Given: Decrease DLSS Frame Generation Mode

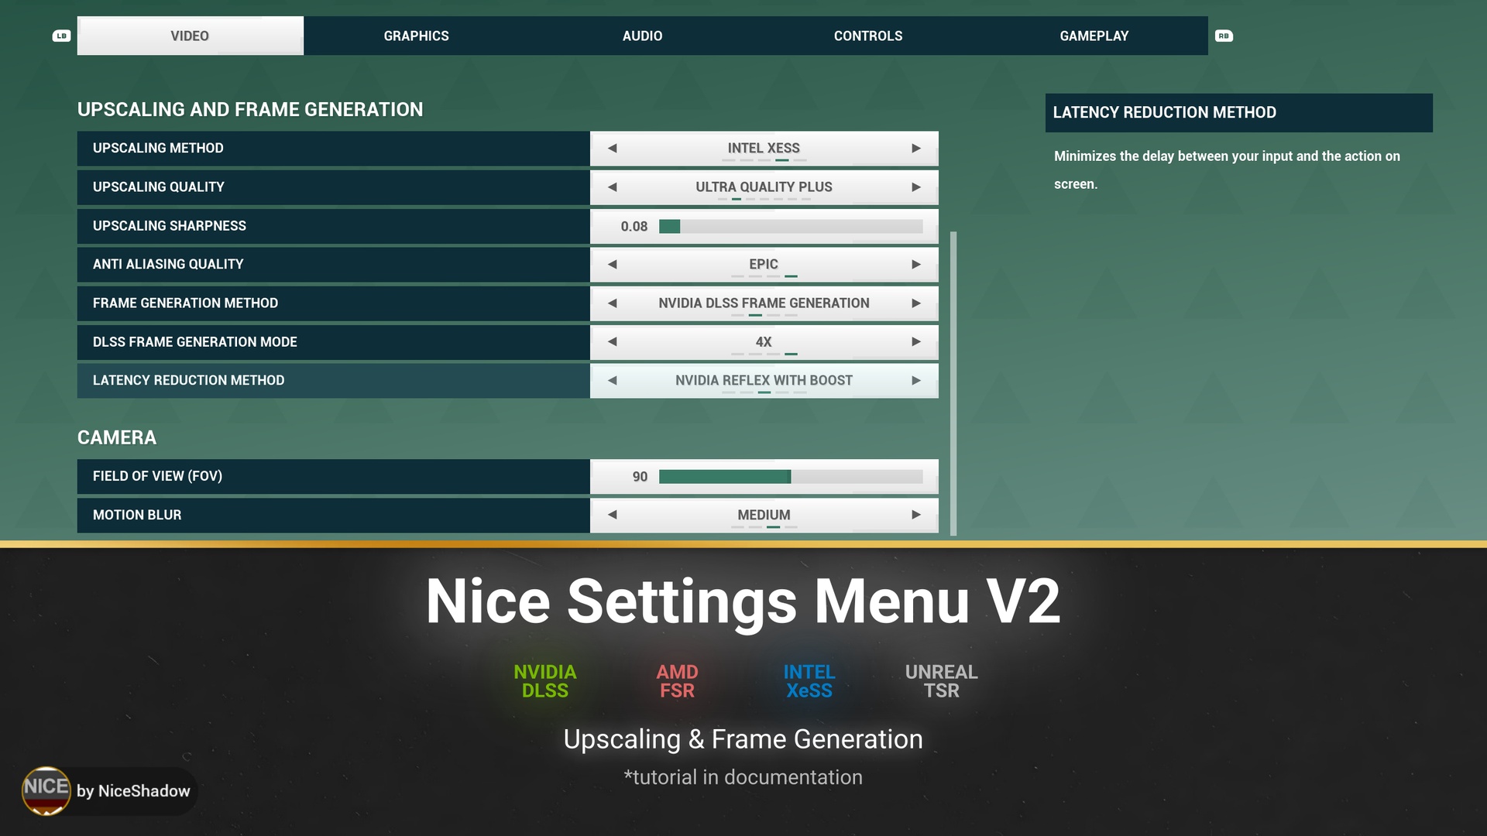Looking at the screenshot, I should click(x=612, y=341).
